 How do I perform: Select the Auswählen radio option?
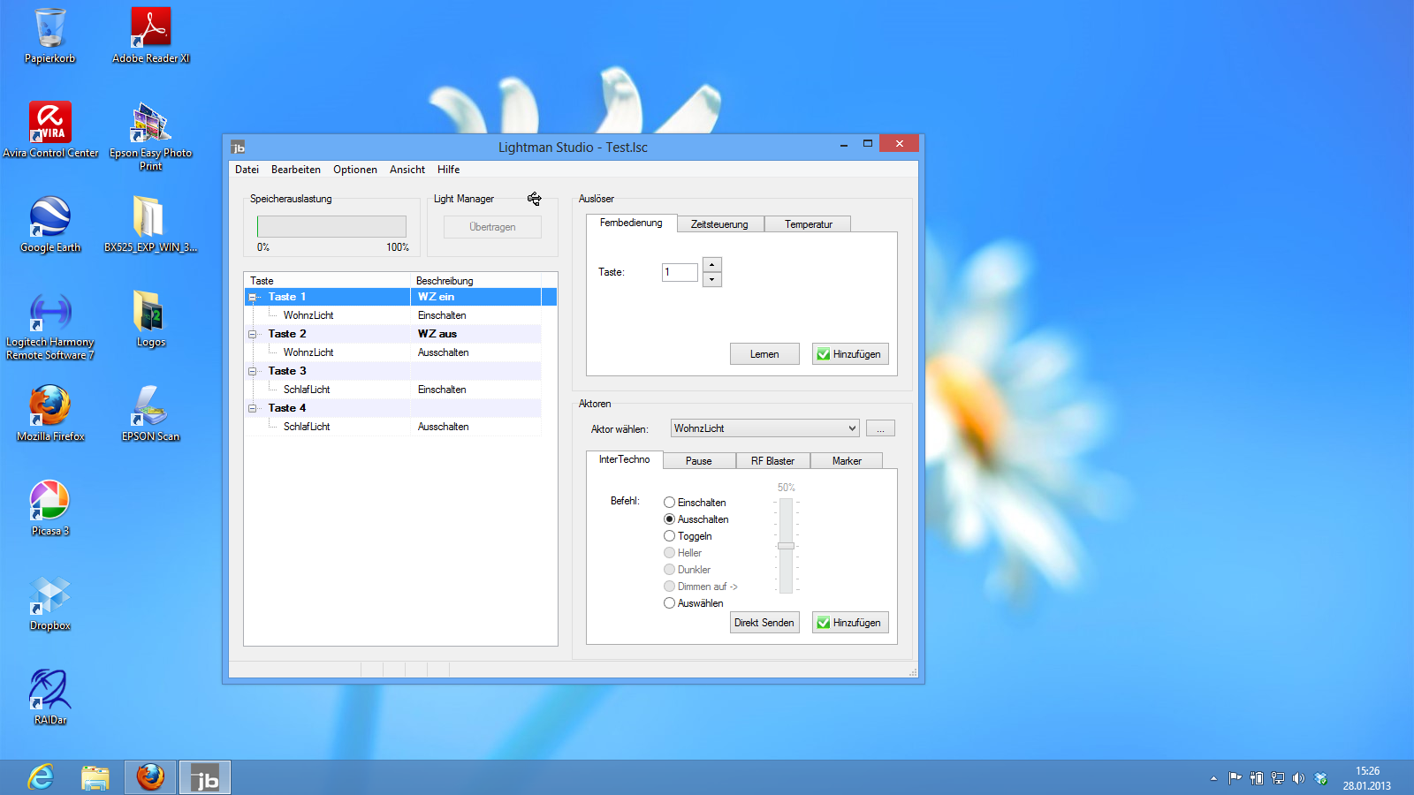click(669, 603)
